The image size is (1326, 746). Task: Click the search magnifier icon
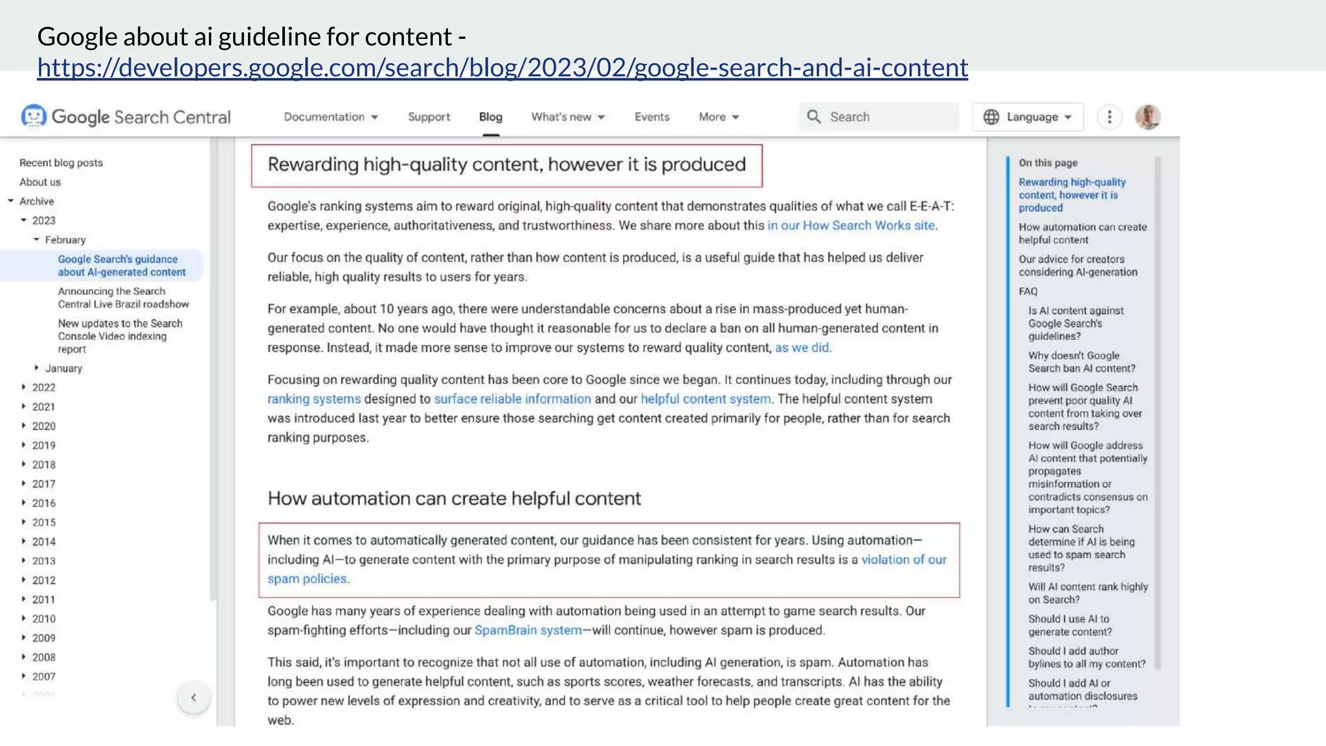(x=814, y=117)
